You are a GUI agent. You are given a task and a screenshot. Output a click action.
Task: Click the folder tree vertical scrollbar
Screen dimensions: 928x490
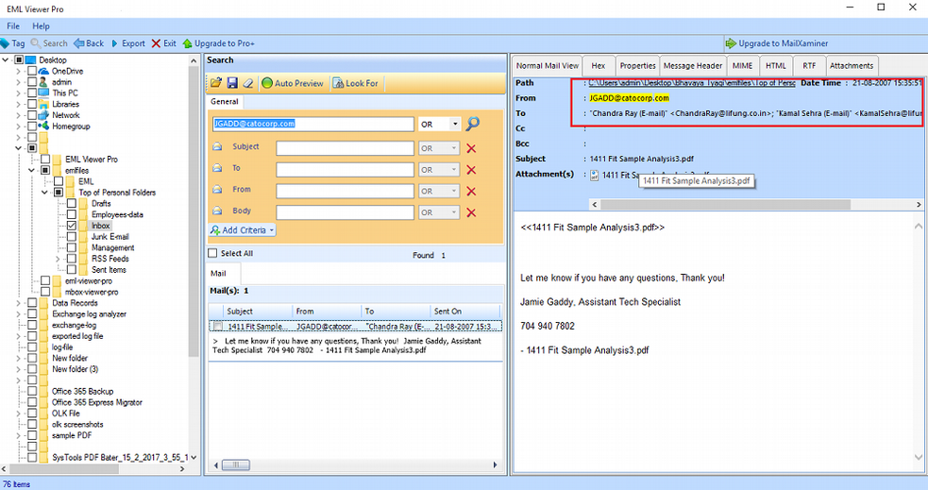pos(193,211)
